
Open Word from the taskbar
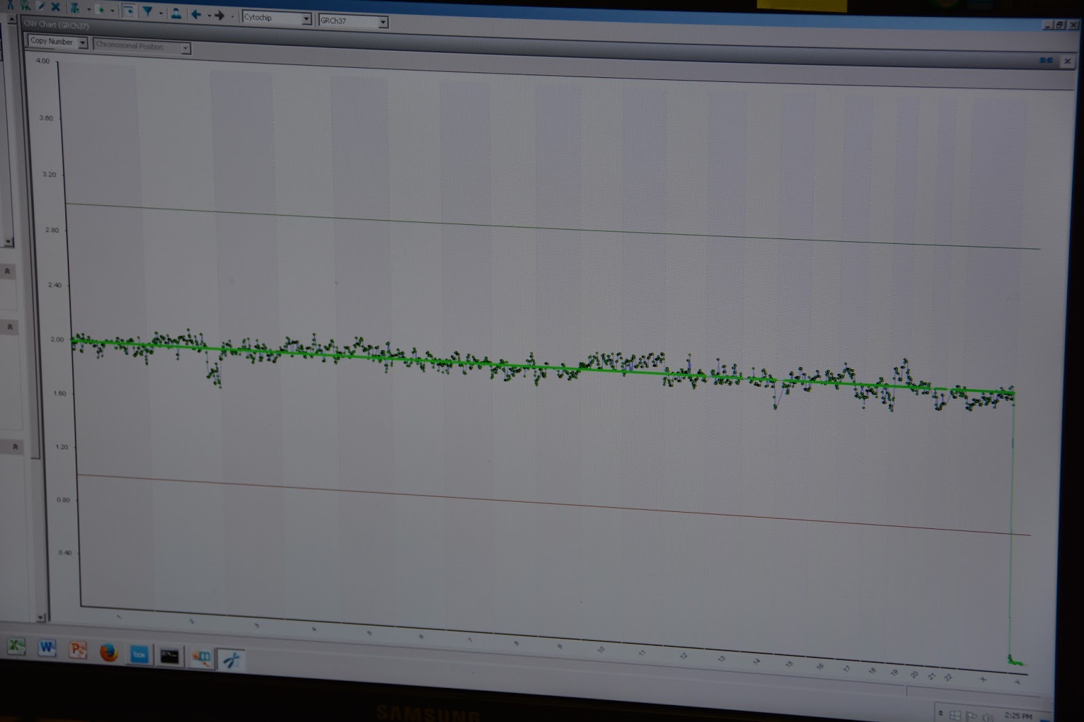pyautogui.click(x=47, y=648)
